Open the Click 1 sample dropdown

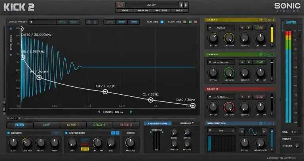221,28
